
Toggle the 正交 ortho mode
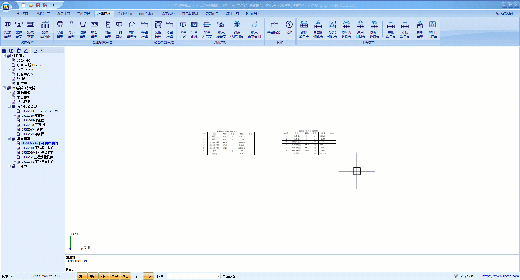pos(148,276)
